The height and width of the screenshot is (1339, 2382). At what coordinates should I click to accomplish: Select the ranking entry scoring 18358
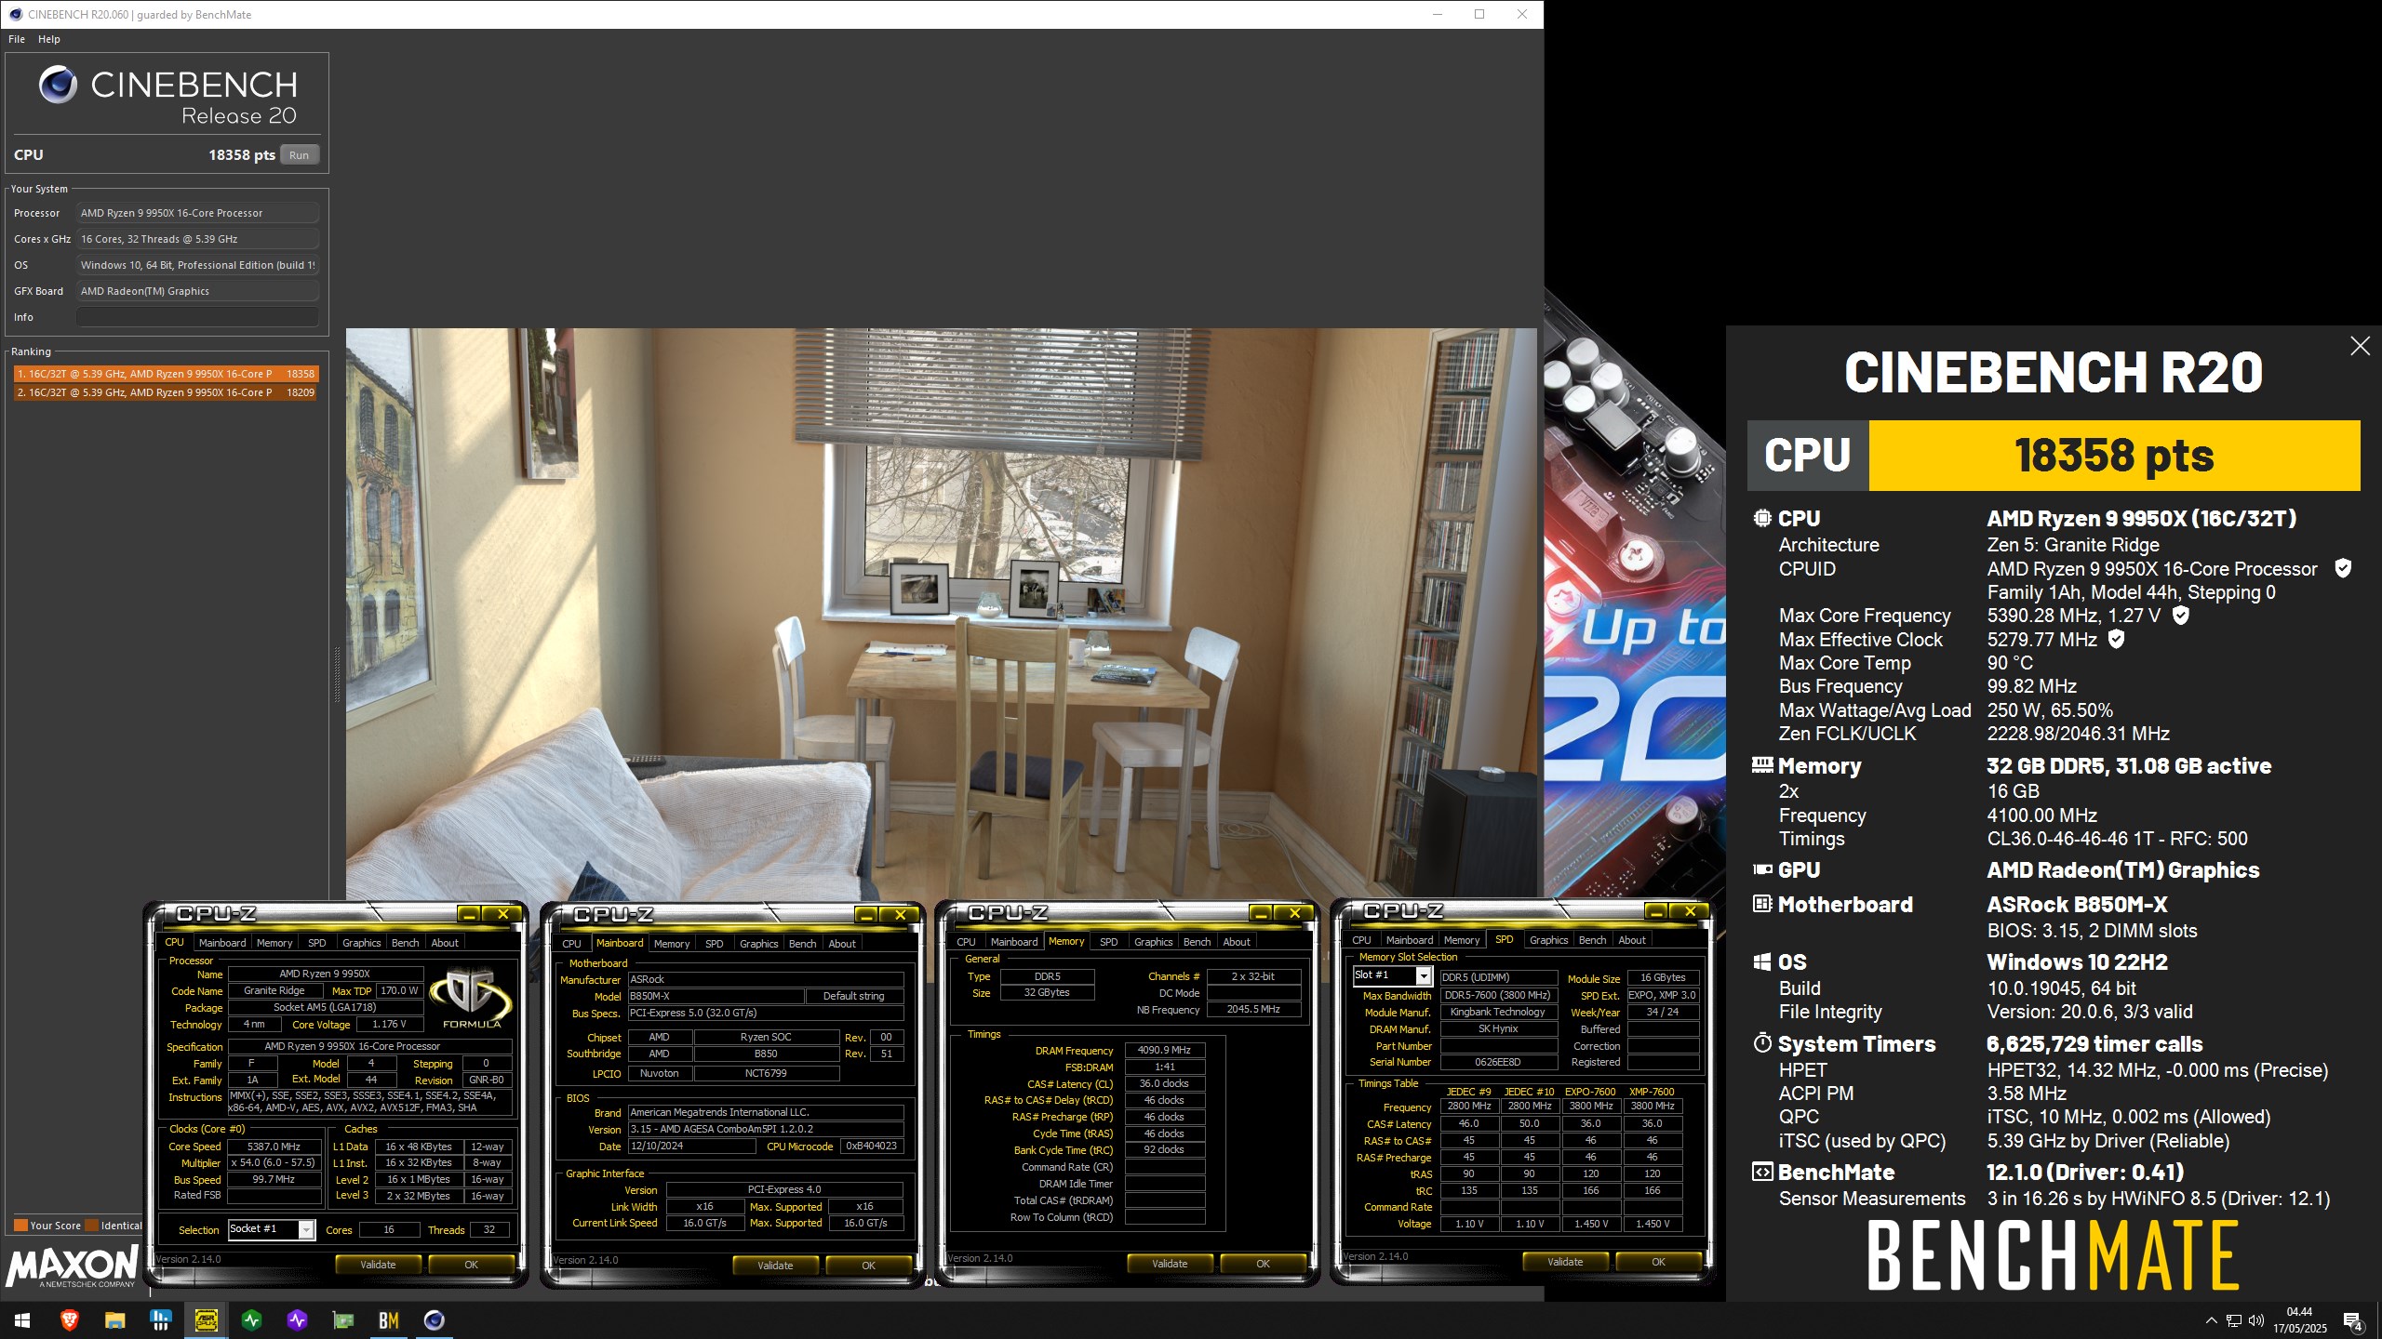click(167, 374)
